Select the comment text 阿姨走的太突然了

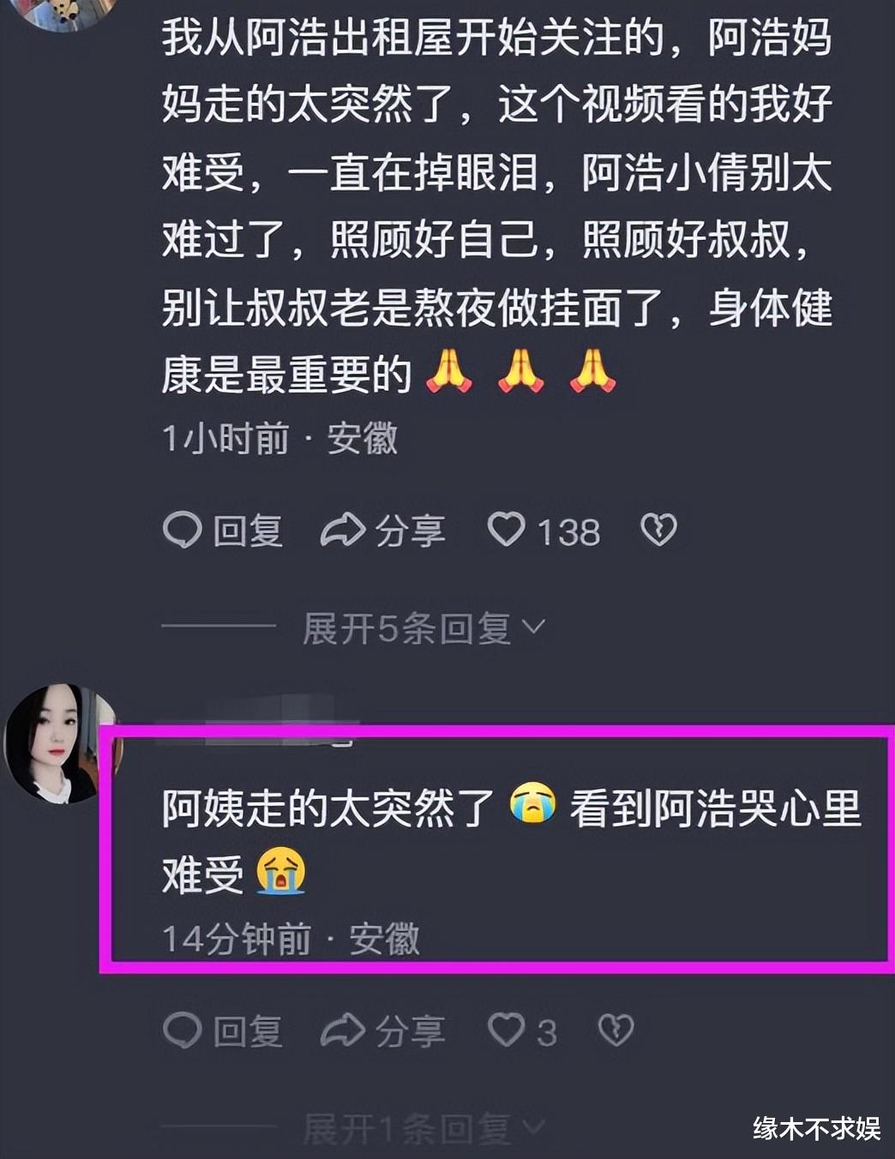(x=328, y=808)
